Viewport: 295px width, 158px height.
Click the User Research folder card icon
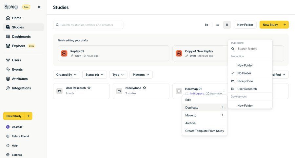[59, 91]
